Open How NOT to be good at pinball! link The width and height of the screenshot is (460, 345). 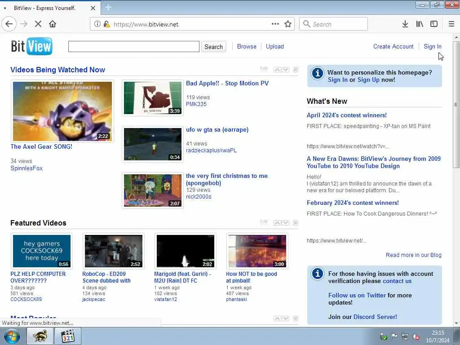(252, 277)
